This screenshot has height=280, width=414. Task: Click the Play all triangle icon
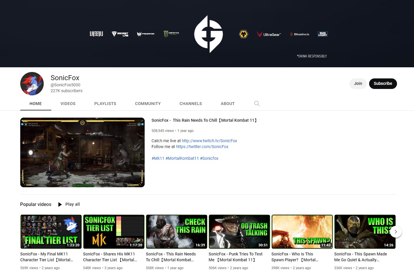pyautogui.click(x=60, y=205)
